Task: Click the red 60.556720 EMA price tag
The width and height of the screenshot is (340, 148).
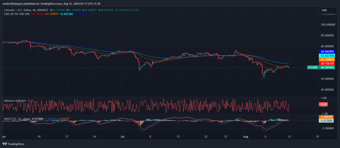Action: coord(327,64)
